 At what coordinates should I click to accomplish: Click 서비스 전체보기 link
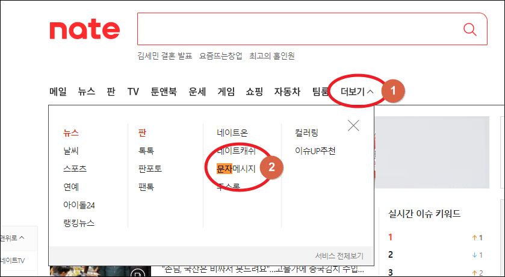(339, 257)
